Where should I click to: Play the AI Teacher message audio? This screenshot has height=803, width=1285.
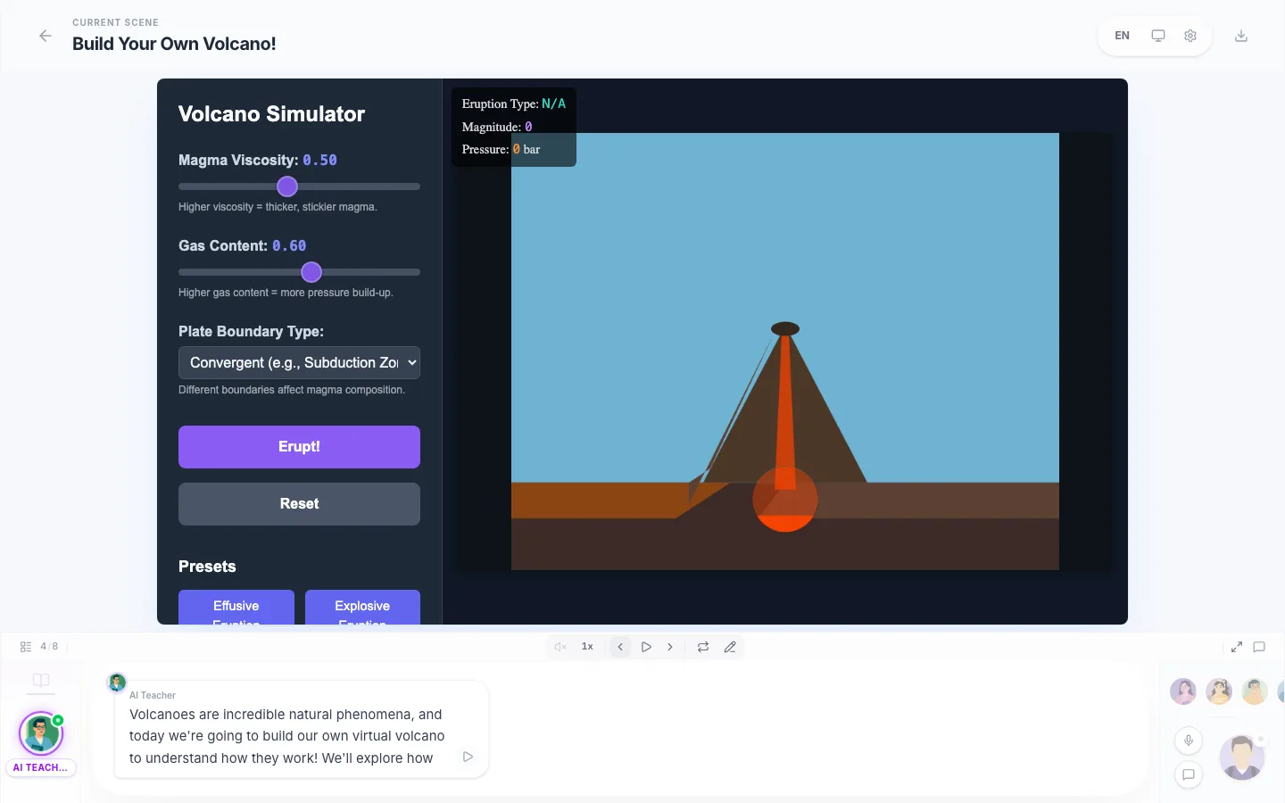click(468, 757)
